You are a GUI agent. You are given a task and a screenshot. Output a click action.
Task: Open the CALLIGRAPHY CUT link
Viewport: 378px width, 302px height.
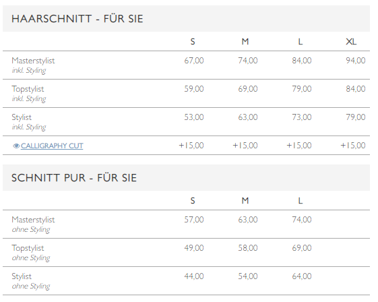[x=52, y=146]
